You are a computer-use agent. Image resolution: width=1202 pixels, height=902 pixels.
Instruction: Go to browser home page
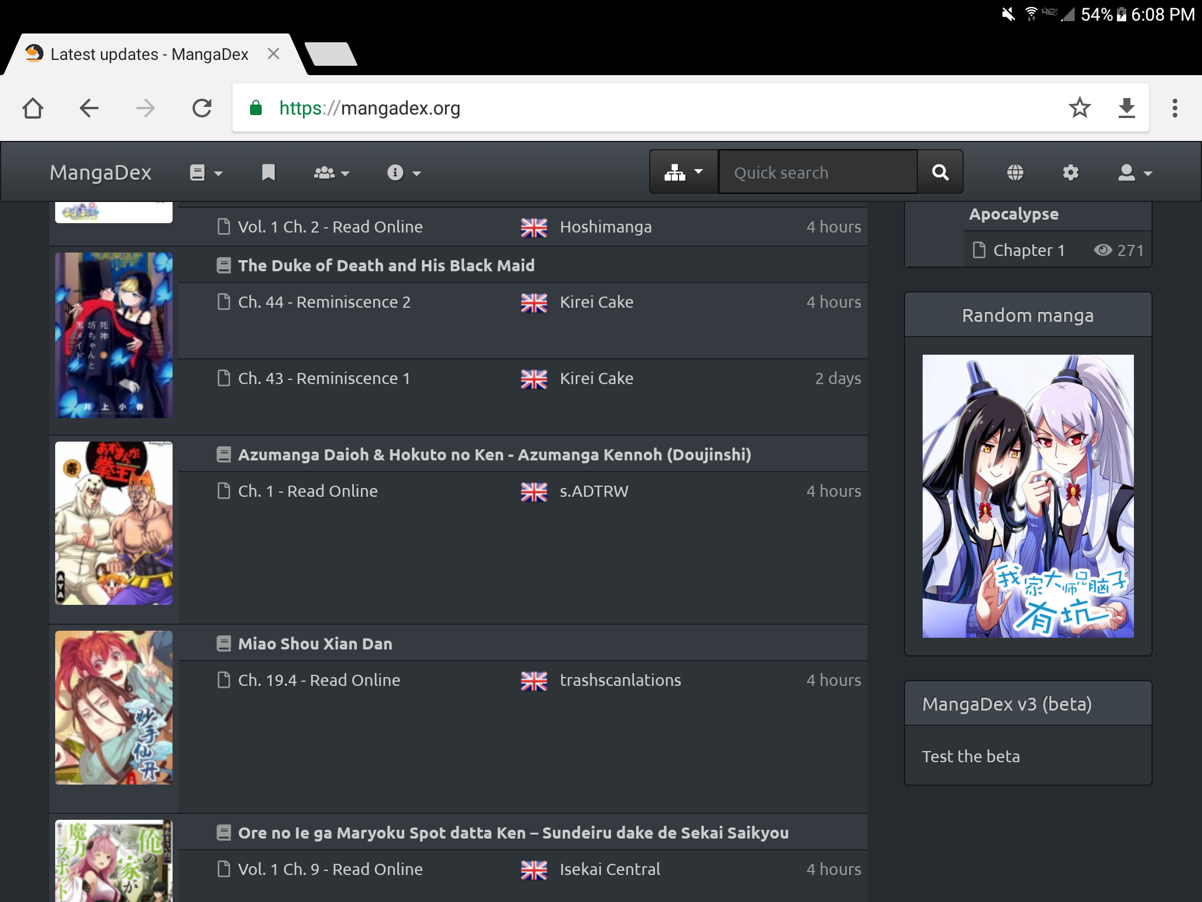click(33, 108)
